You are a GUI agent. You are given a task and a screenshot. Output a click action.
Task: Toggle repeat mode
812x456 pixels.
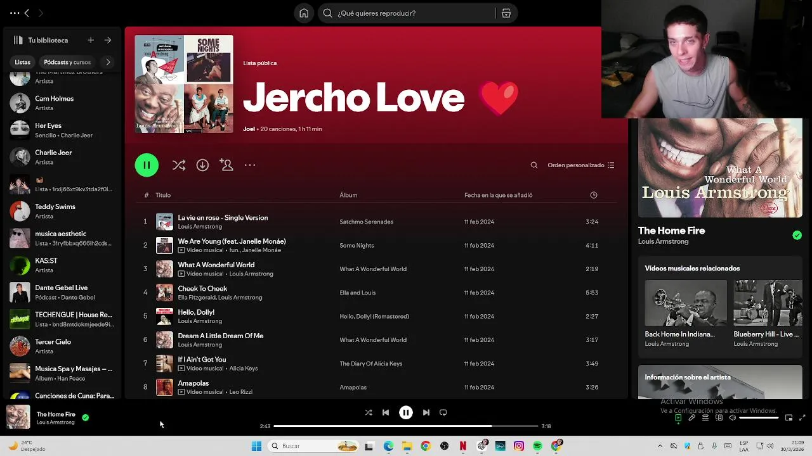click(x=443, y=412)
